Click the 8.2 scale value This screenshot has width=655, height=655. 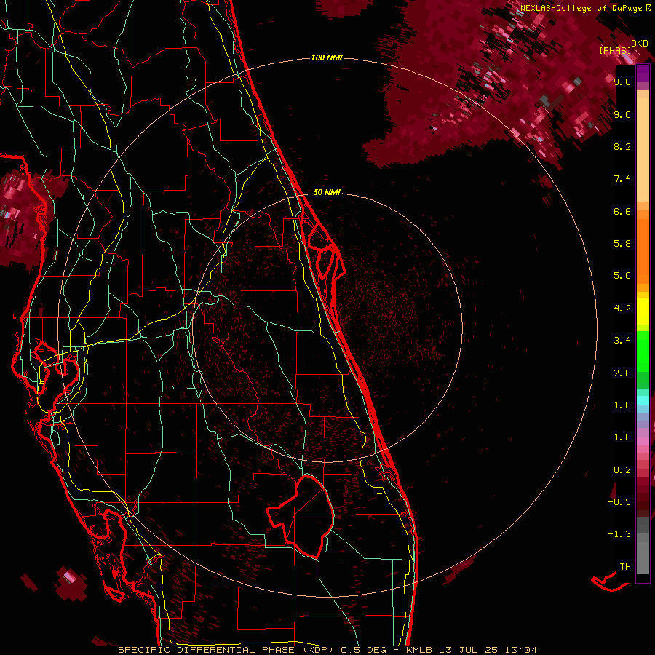(x=622, y=146)
